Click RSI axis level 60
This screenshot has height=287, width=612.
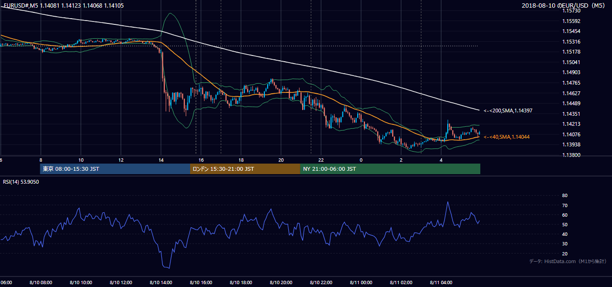pos(565,215)
